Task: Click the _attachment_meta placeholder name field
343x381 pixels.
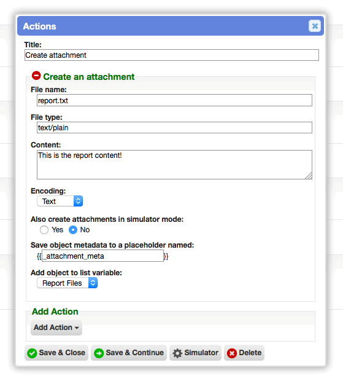Action: tap(103, 256)
